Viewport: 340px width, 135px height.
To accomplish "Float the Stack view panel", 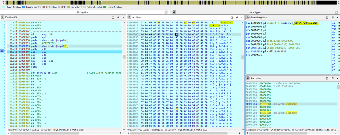I will (332, 78).
